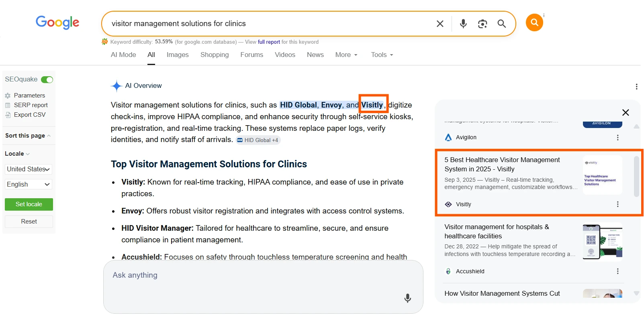This screenshot has width=644, height=323.
Task: Click the Envoy highlighted text
Action: 331,105
